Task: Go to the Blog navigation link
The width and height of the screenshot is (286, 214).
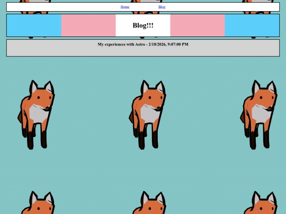Action: point(162,7)
